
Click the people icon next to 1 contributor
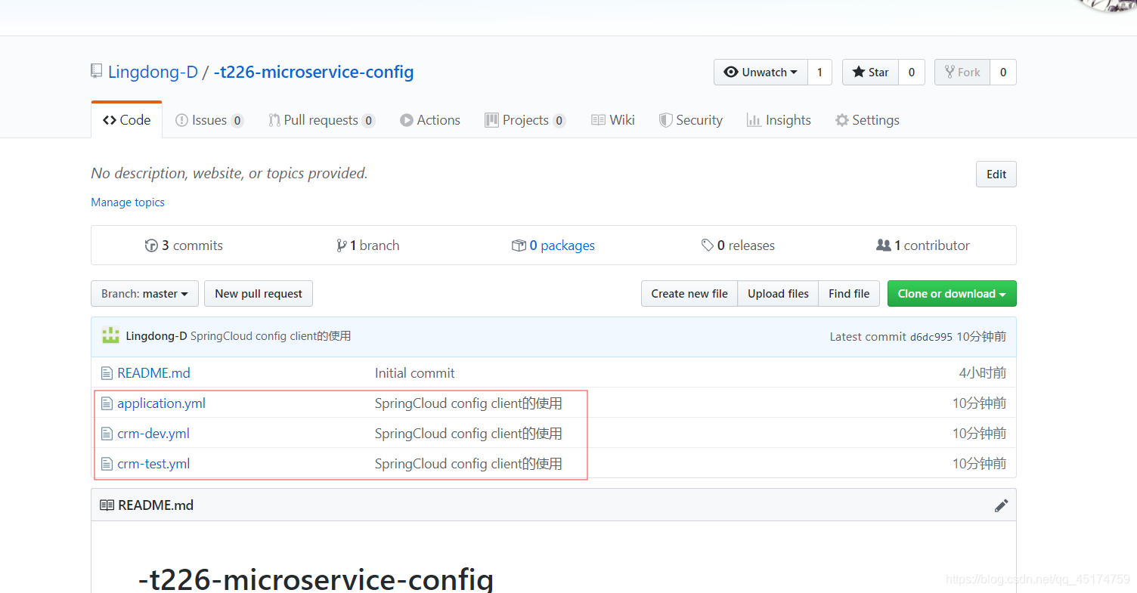tap(883, 246)
